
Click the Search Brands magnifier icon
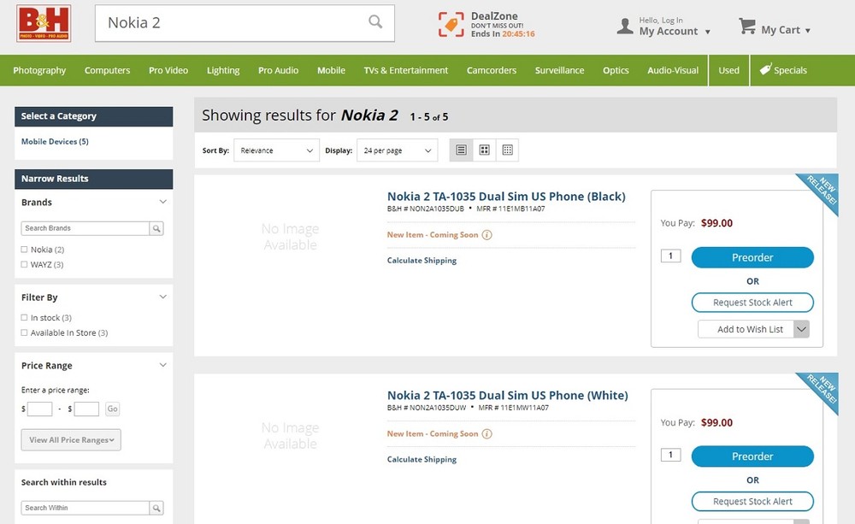pos(156,228)
